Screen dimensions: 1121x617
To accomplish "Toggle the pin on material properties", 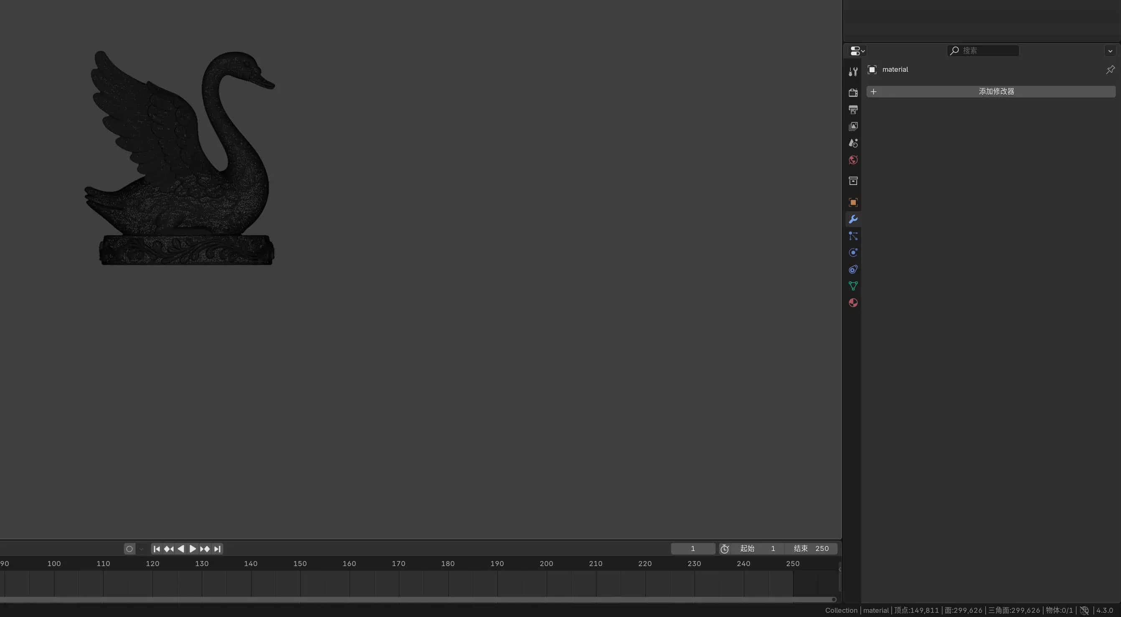I will tap(1110, 70).
